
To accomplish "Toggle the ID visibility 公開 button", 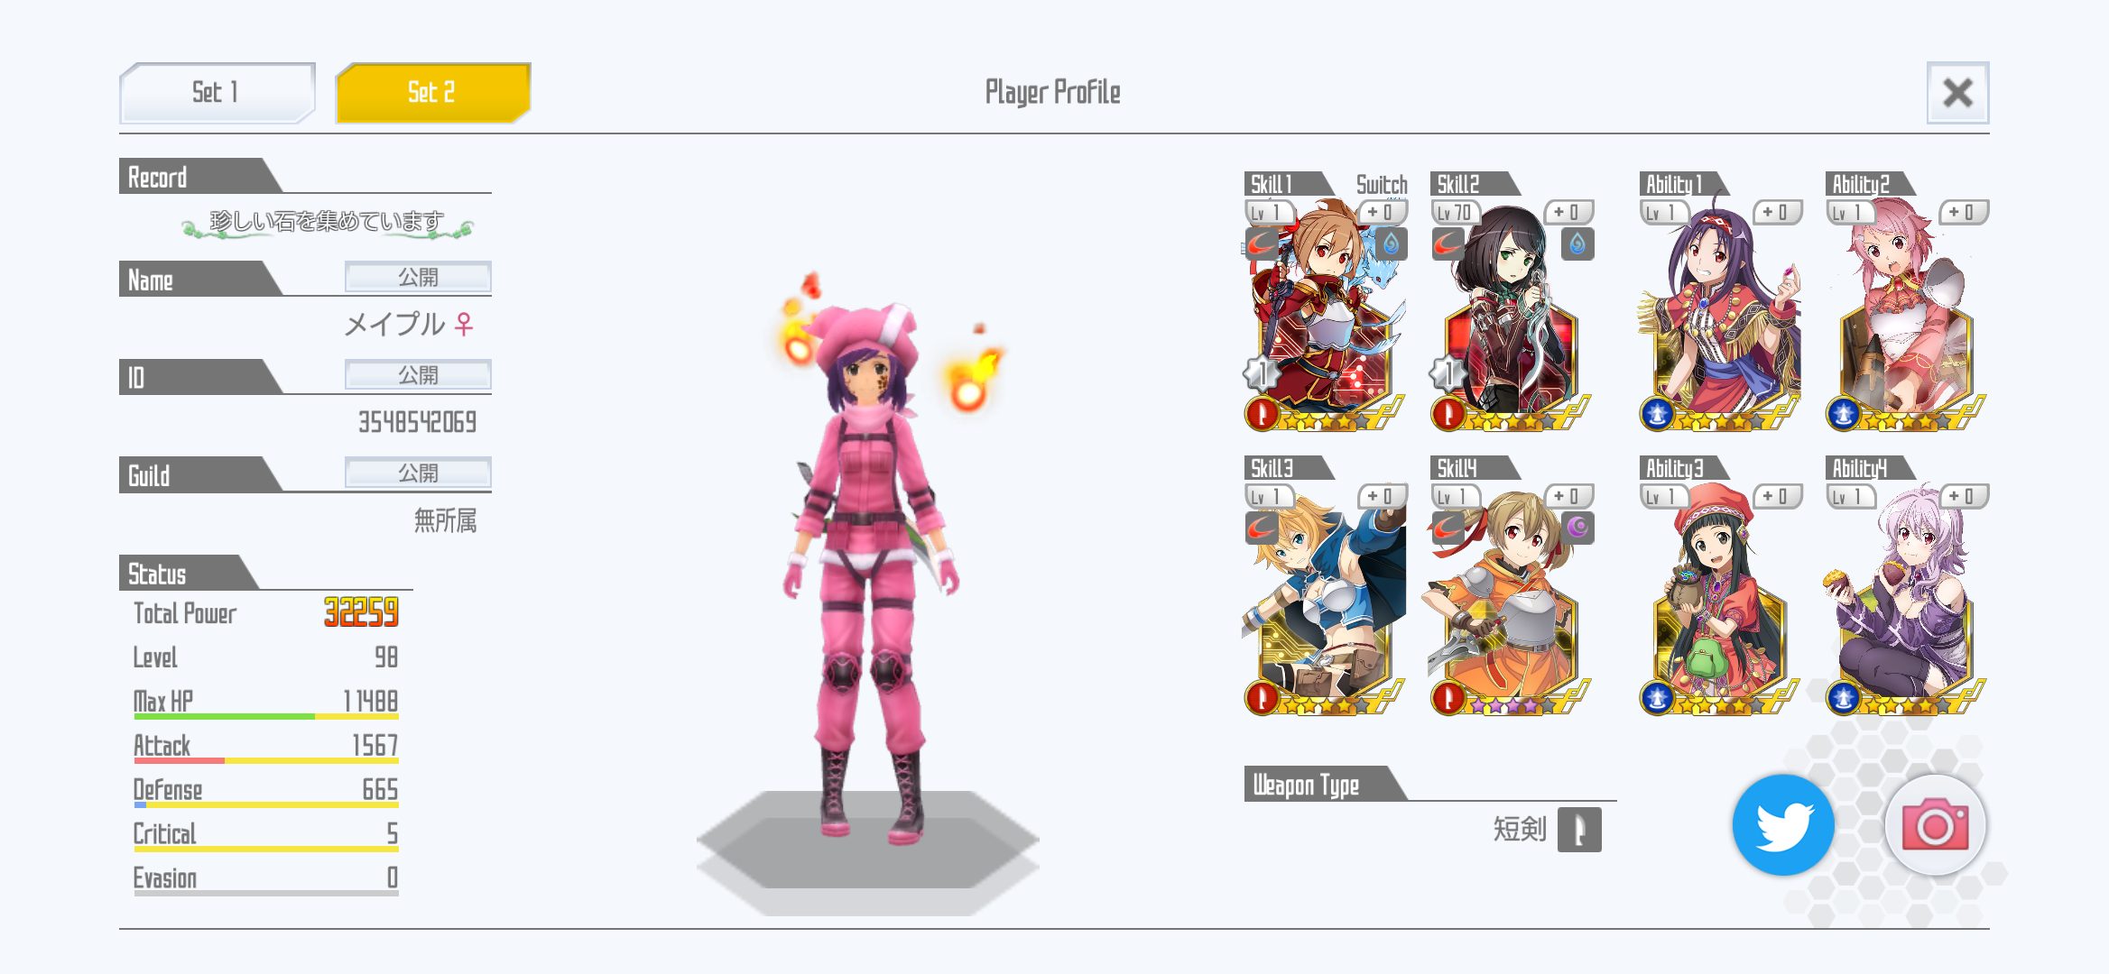I will pyautogui.click(x=418, y=374).
